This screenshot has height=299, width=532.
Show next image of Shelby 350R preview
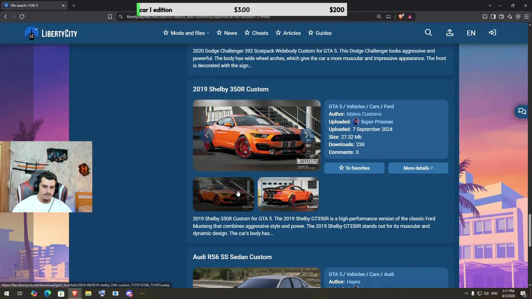[x=307, y=135]
